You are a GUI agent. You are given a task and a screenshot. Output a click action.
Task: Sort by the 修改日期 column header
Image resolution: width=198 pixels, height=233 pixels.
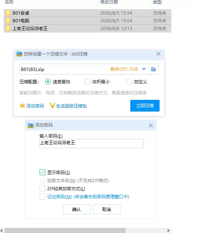coord(109,2)
